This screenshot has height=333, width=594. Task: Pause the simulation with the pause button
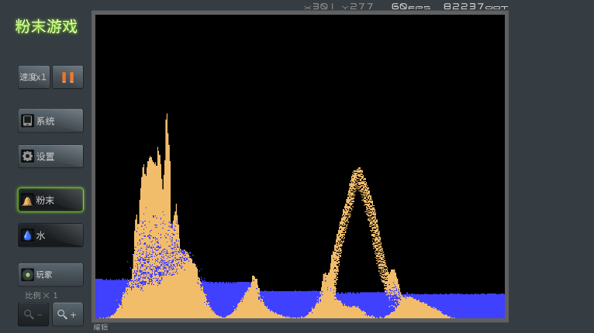(x=67, y=77)
